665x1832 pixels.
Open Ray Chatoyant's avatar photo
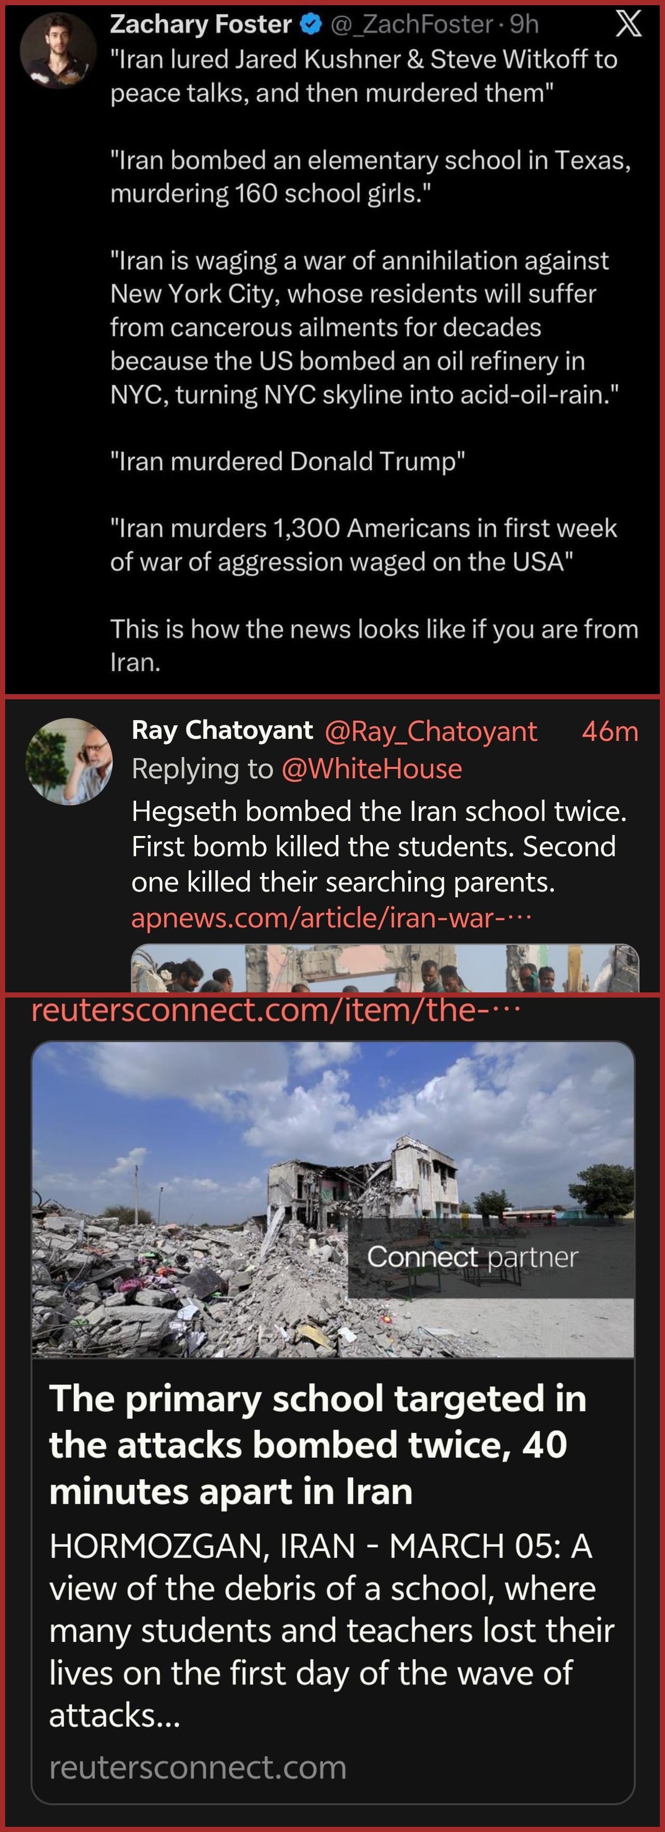point(69,762)
